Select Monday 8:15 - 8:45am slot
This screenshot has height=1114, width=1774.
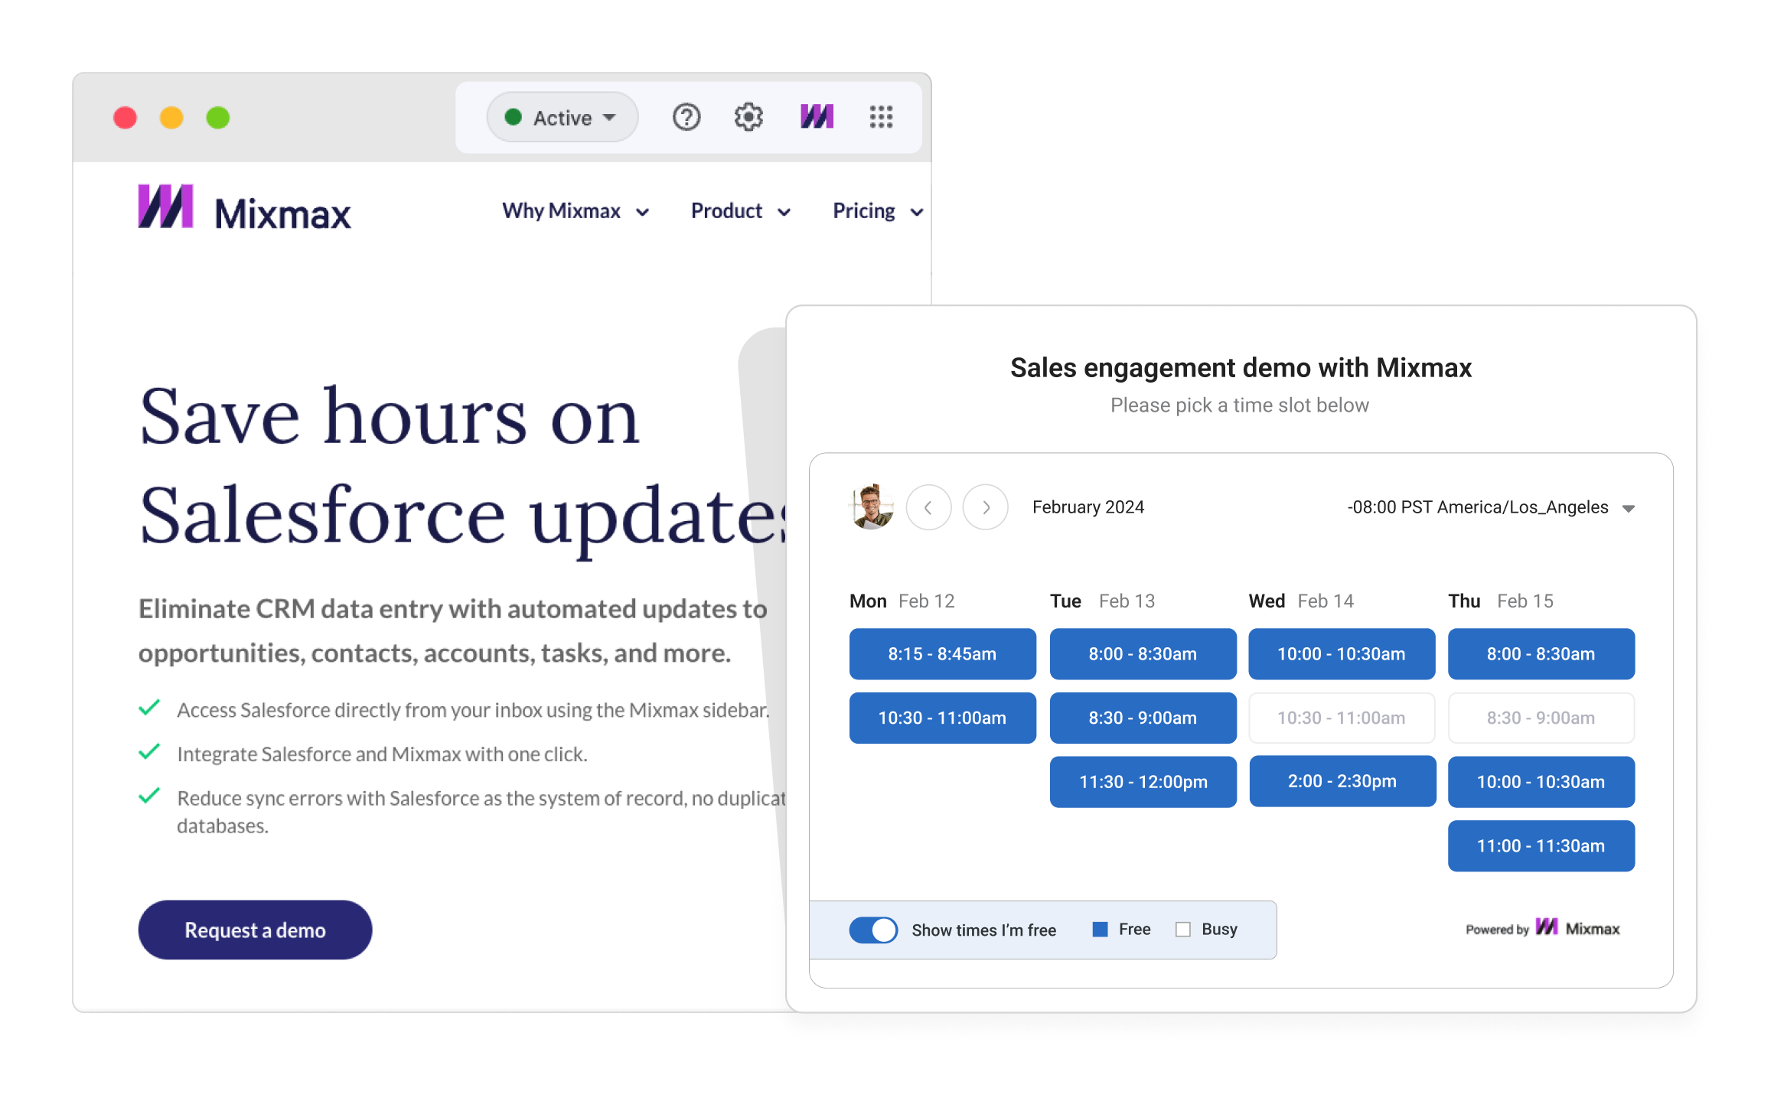(942, 653)
